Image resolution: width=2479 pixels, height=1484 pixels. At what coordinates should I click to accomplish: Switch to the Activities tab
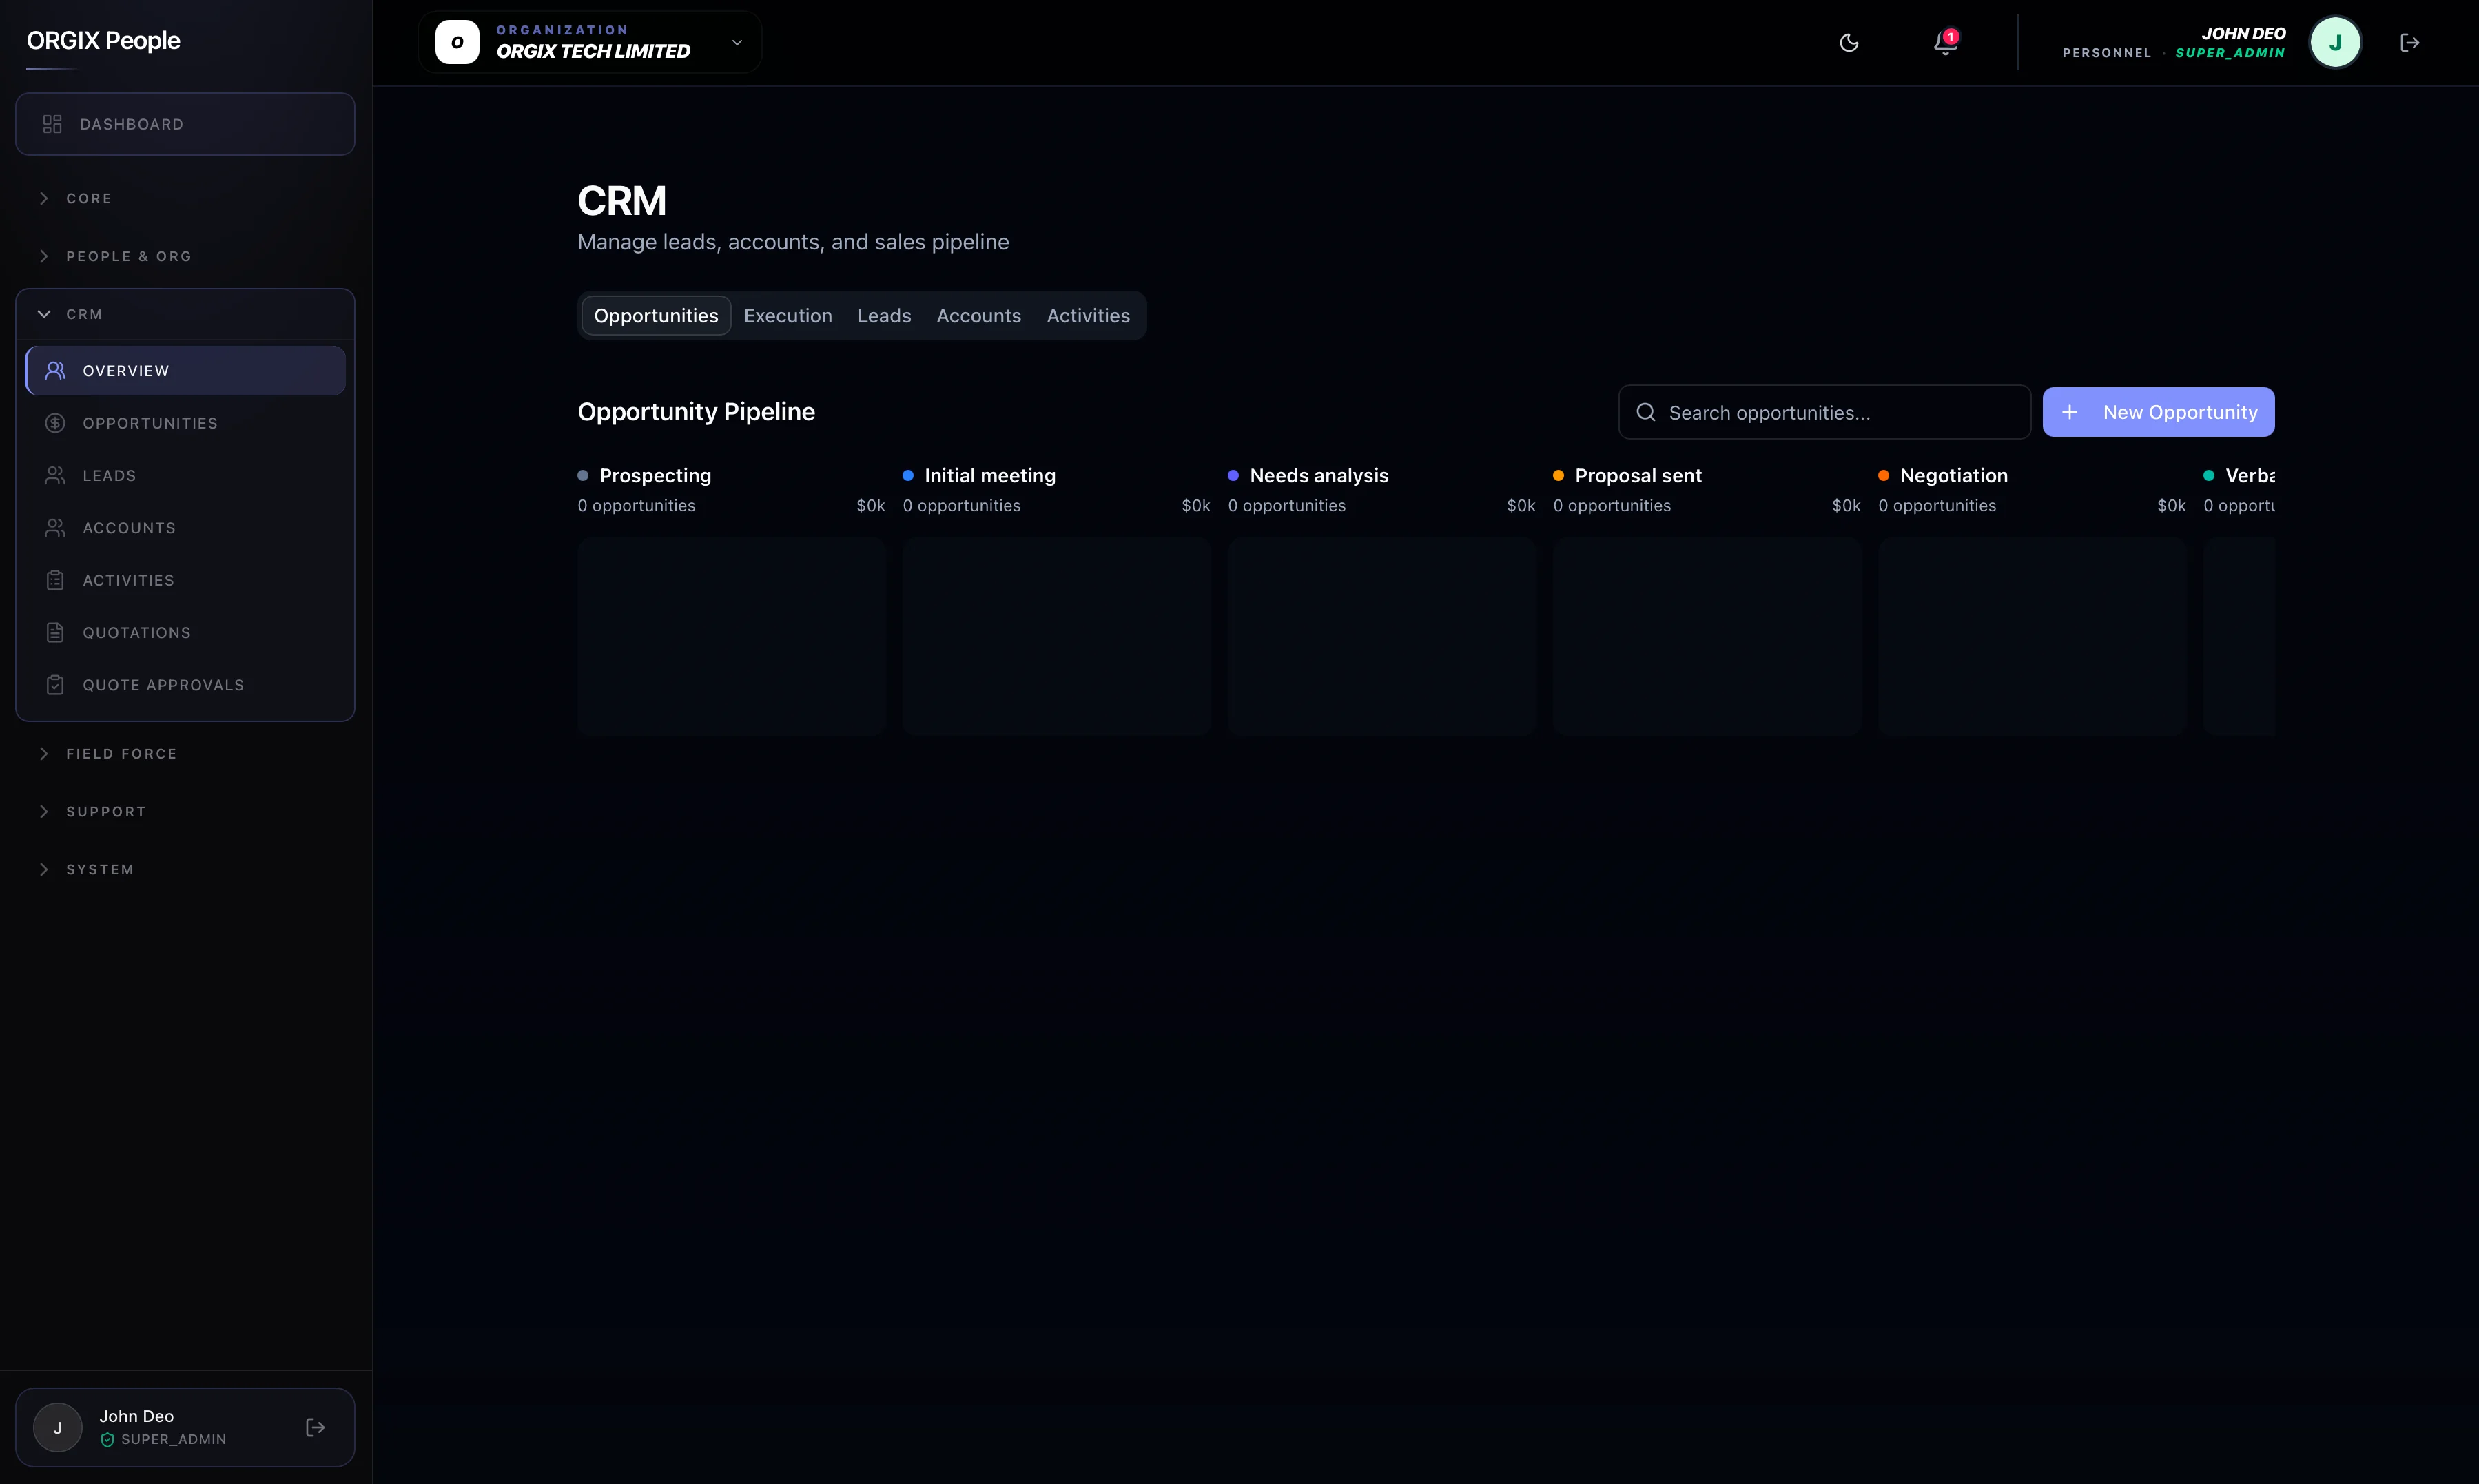point(1088,316)
